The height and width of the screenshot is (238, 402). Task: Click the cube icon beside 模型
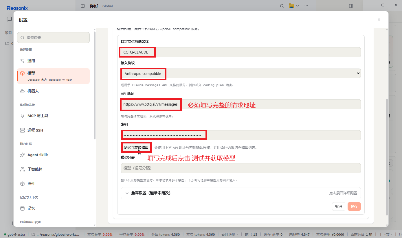22,73
